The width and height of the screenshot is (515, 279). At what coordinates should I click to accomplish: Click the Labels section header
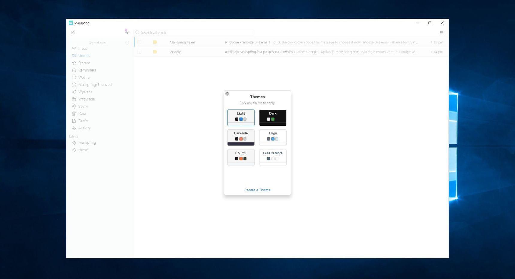tap(73, 137)
